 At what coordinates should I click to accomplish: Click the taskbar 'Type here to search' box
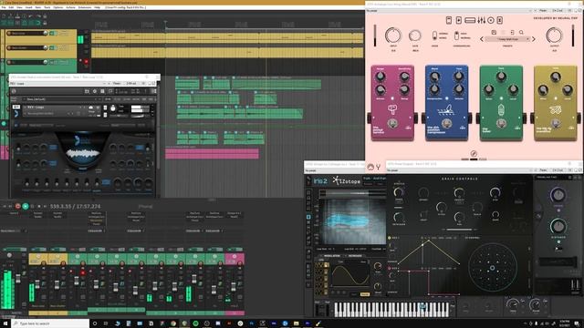click(x=50, y=323)
